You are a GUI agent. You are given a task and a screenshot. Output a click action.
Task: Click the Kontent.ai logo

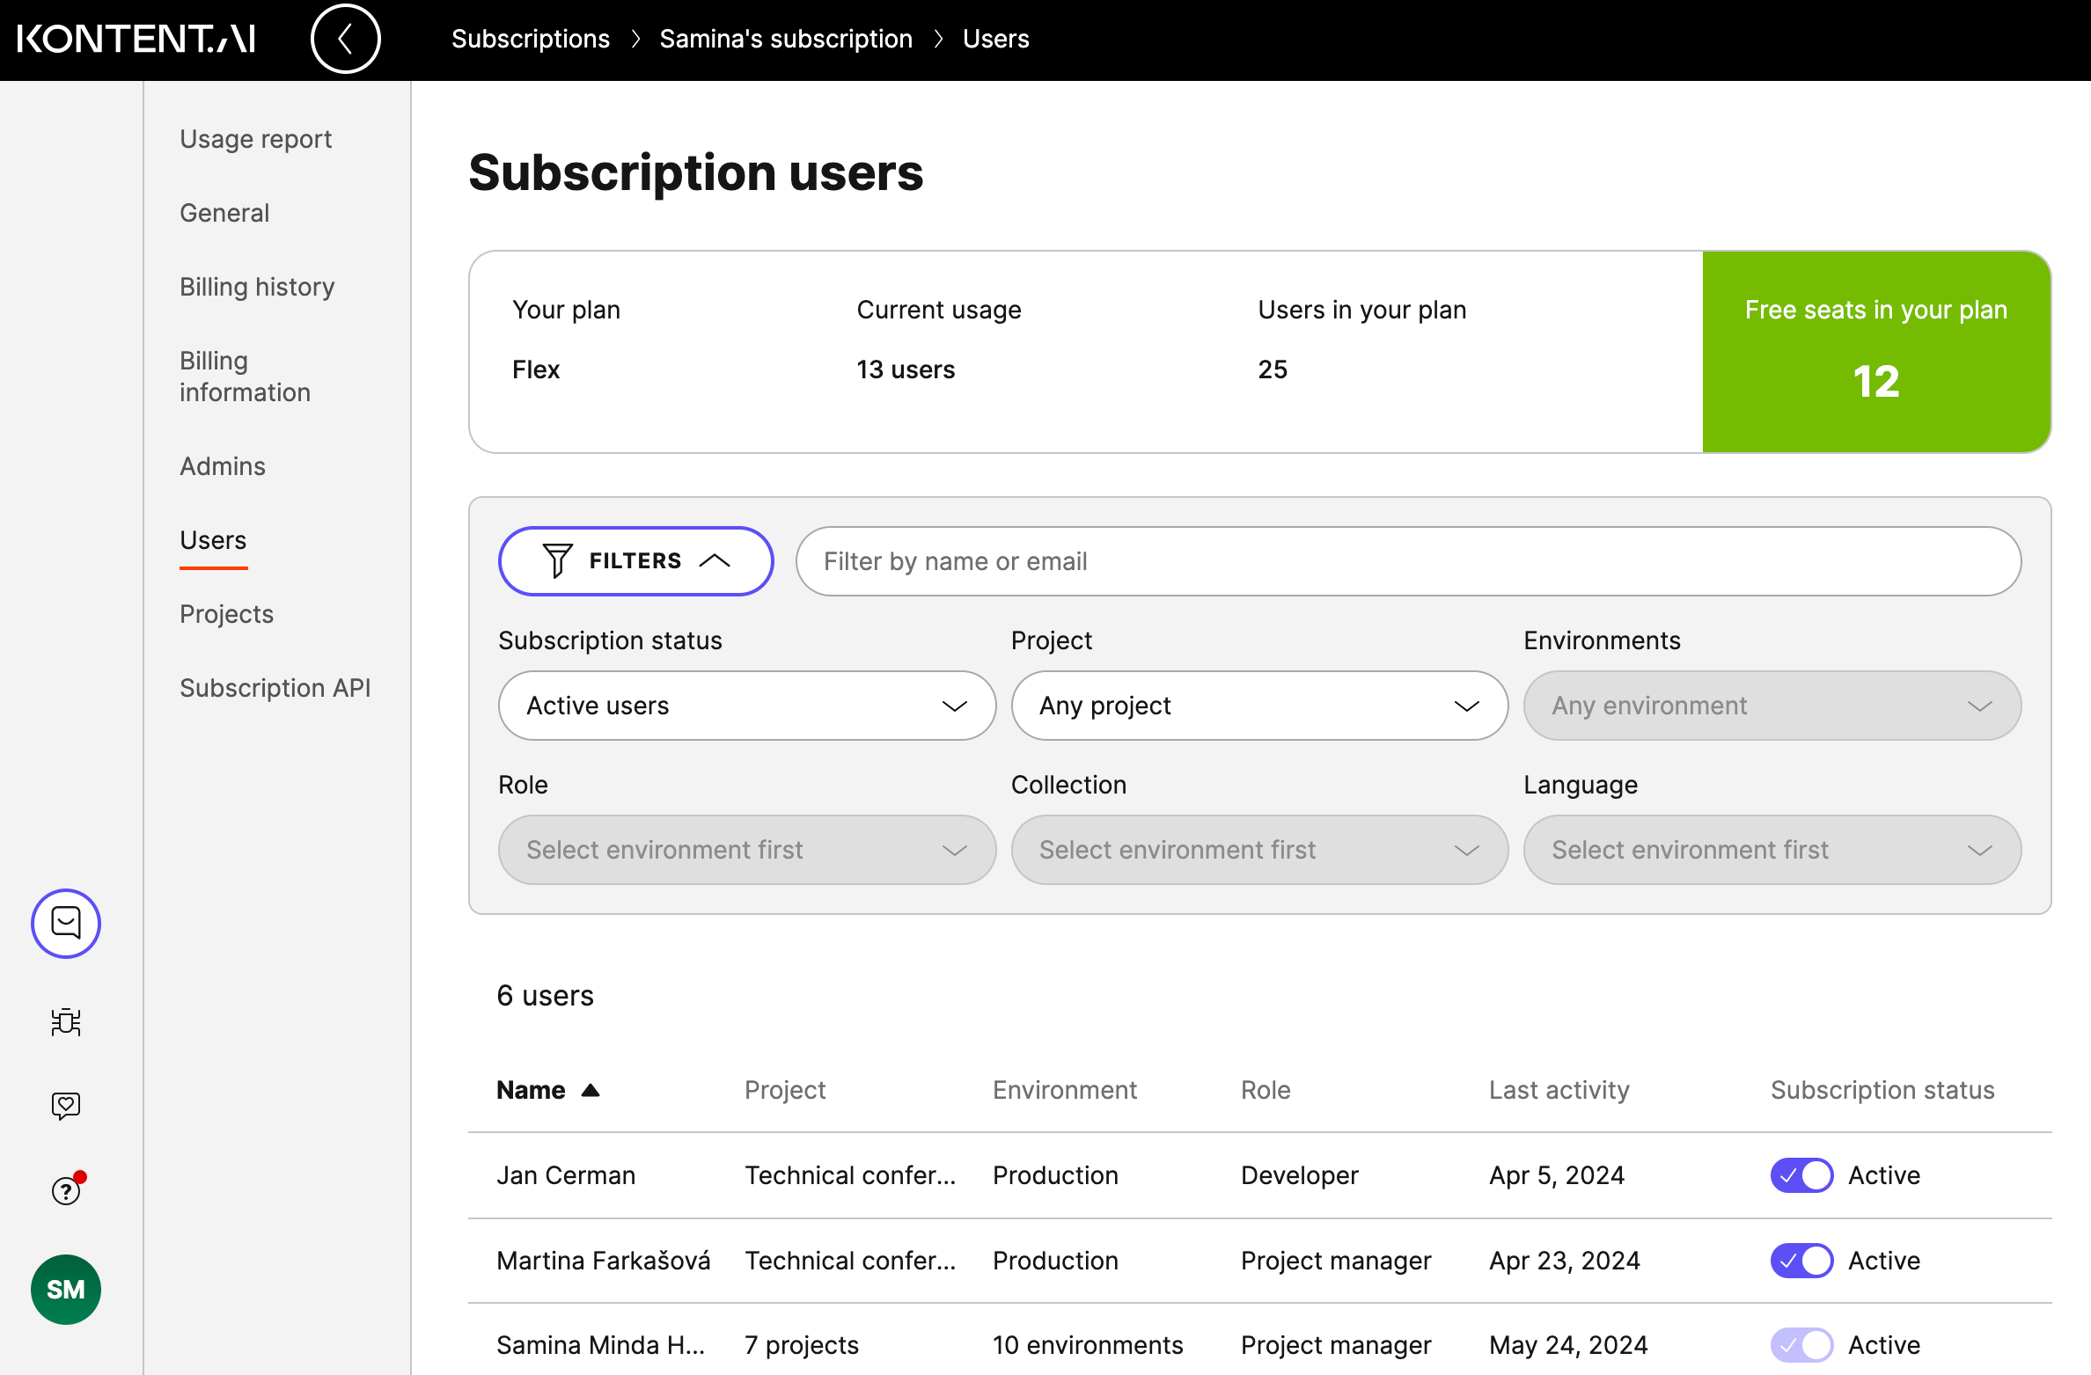[136, 39]
